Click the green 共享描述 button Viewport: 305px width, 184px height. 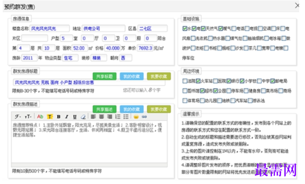[x=104, y=109]
